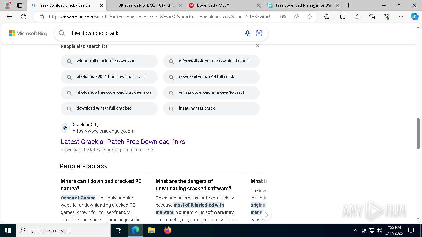Search install winrar crack suggestion

211,108
